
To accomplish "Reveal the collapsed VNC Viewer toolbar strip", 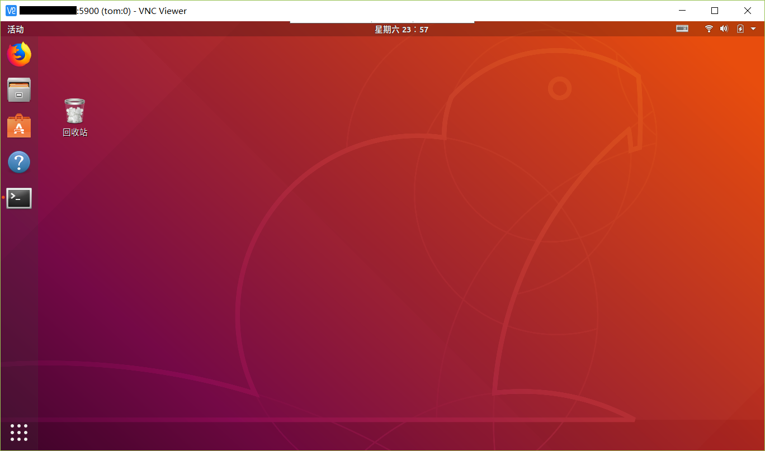I will tap(382, 20).
